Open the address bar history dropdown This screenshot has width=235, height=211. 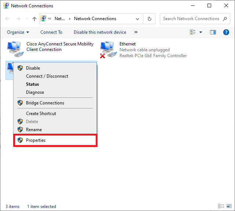click(x=137, y=19)
